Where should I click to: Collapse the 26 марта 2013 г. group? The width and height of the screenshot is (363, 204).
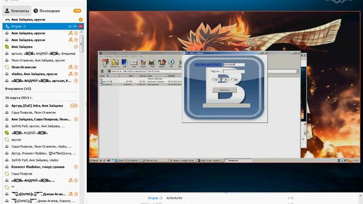click(x=19, y=98)
